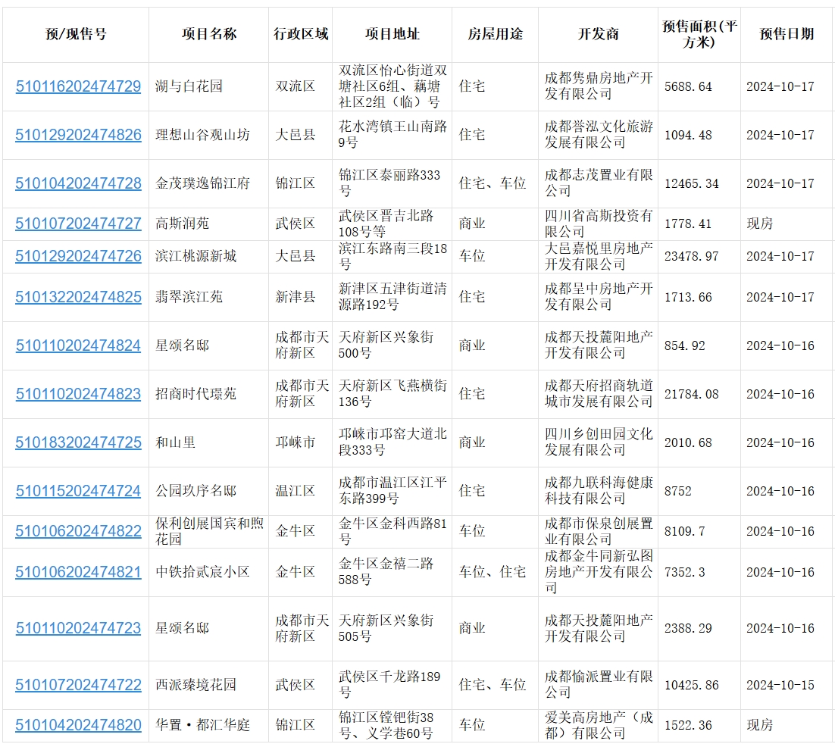
Task: Click presale area value 8752
Action: pos(678,492)
